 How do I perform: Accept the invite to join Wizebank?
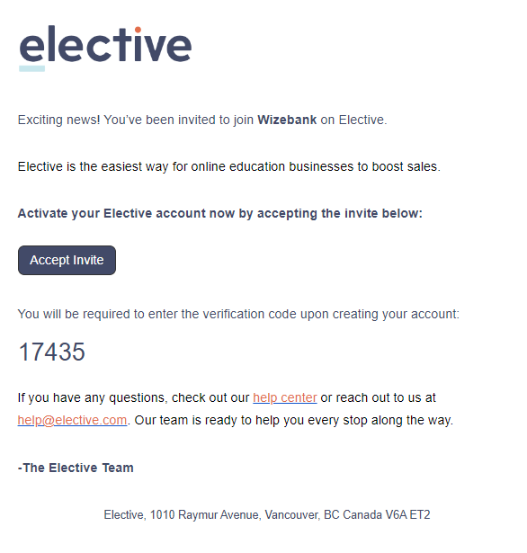67,260
